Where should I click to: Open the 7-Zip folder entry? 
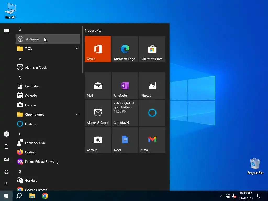pos(48,48)
